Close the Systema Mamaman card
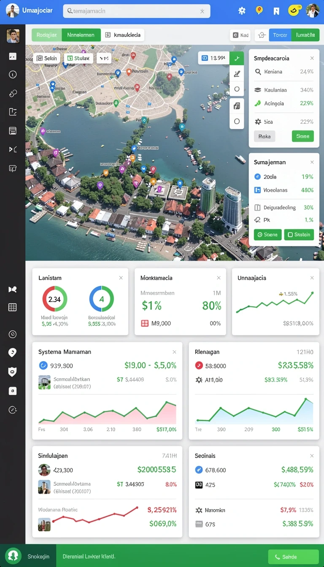 [x=174, y=352]
